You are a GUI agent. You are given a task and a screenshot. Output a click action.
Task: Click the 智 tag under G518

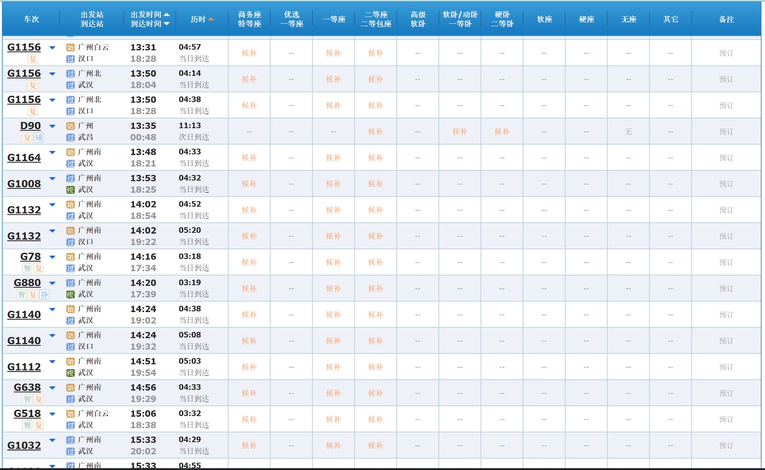pos(27,426)
